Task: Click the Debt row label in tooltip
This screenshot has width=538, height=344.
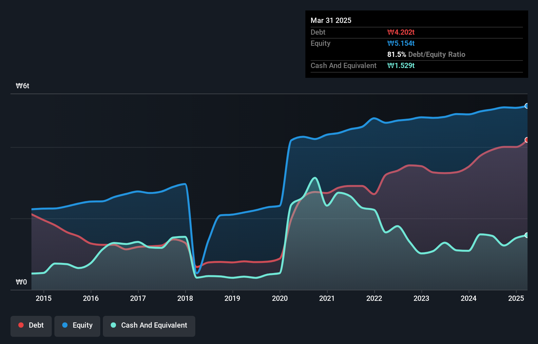Action: (x=318, y=32)
